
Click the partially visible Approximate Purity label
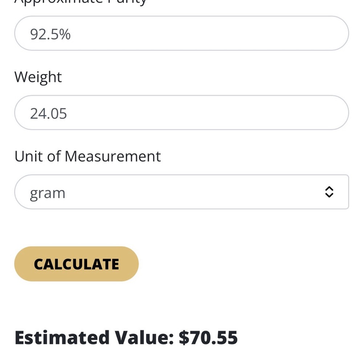[80, 2]
